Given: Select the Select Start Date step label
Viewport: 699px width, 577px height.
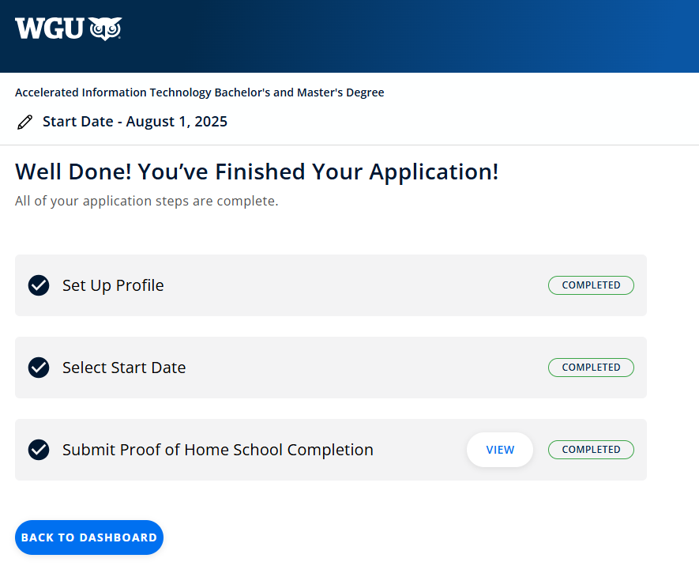Looking at the screenshot, I should pos(124,368).
